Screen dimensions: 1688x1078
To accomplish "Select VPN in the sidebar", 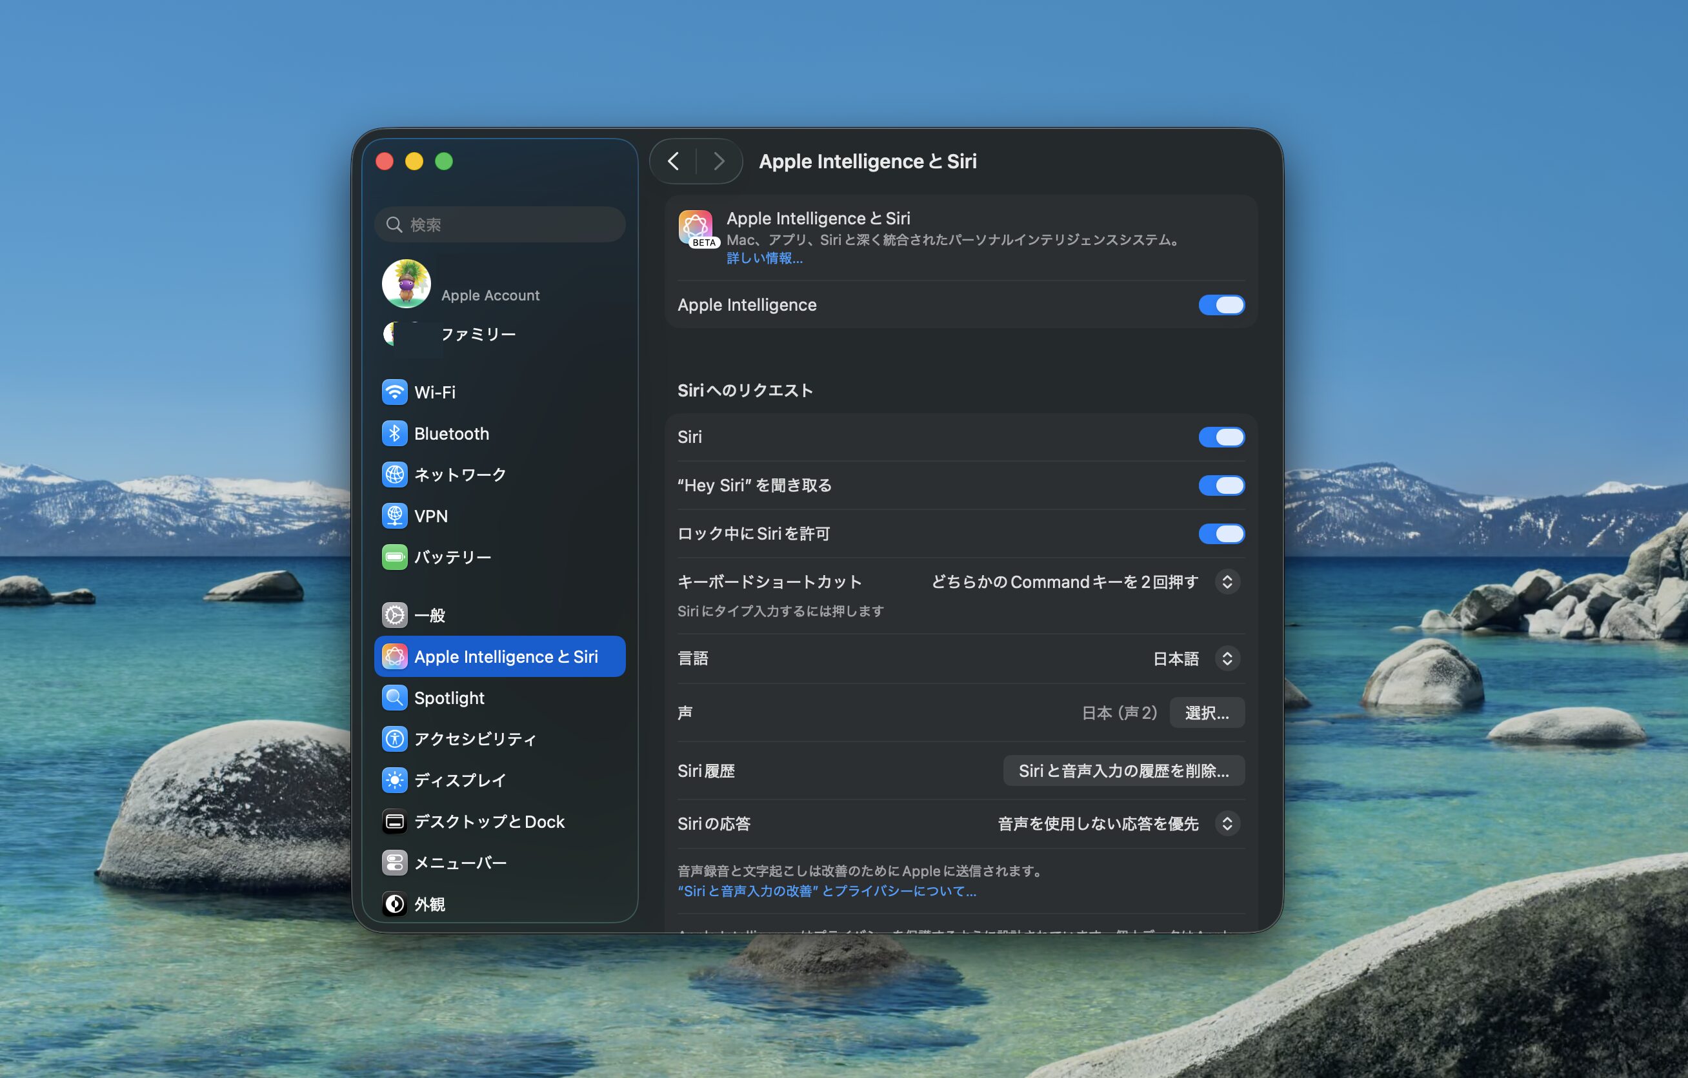I will coord(500,516).
